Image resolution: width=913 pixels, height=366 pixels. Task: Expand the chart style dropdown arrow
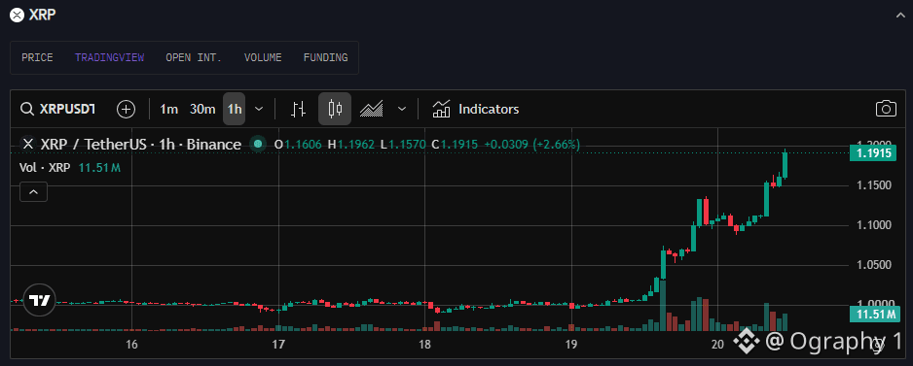point(402,109)
